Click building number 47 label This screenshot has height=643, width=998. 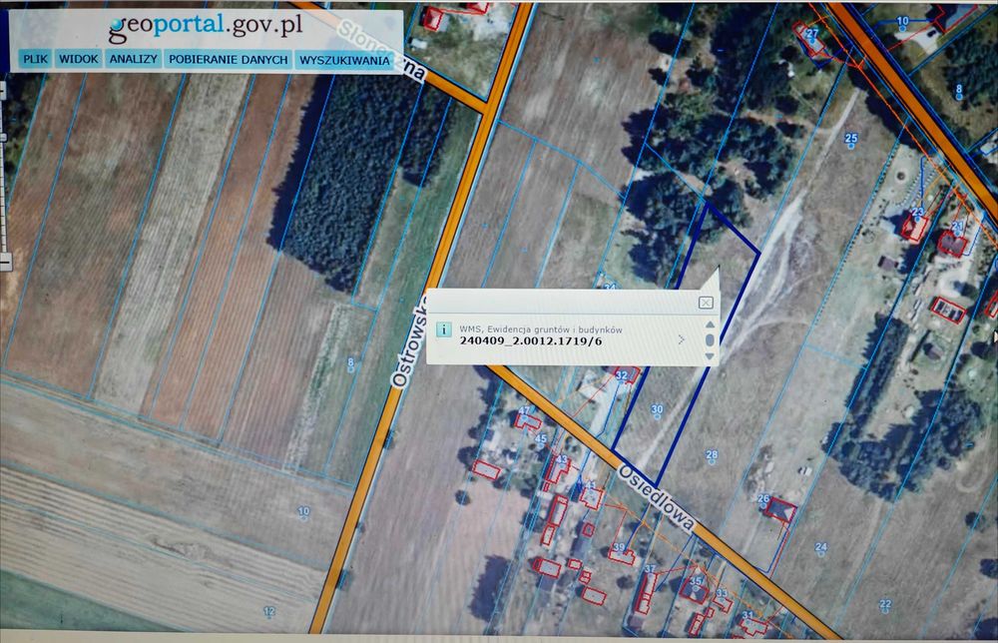(524, 411)
